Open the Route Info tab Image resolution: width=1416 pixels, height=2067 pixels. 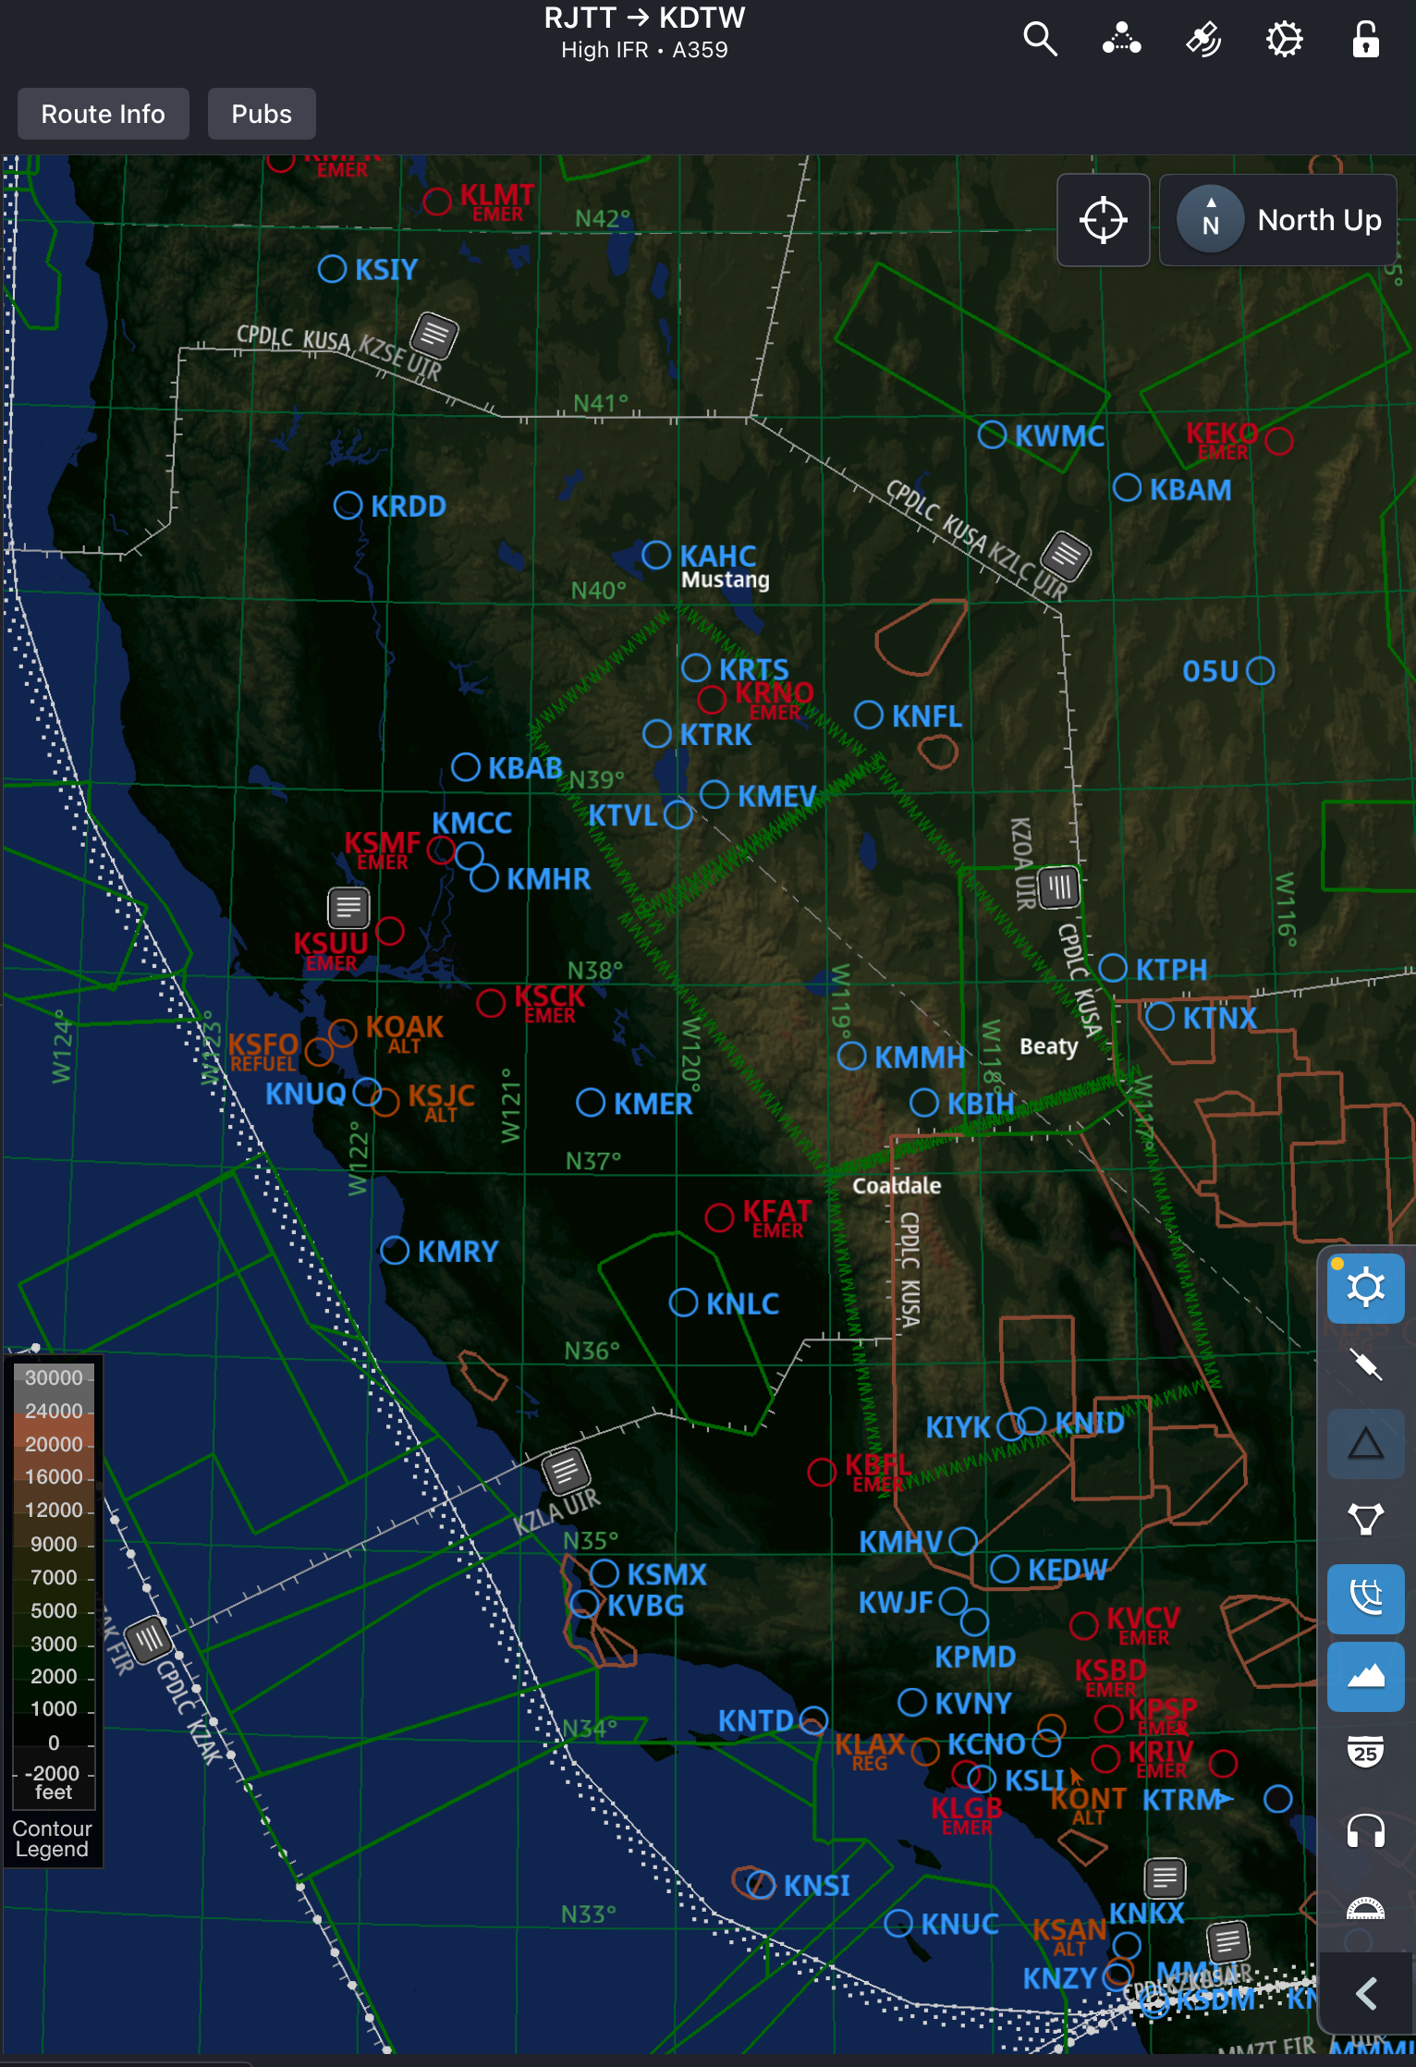[104, 115]
